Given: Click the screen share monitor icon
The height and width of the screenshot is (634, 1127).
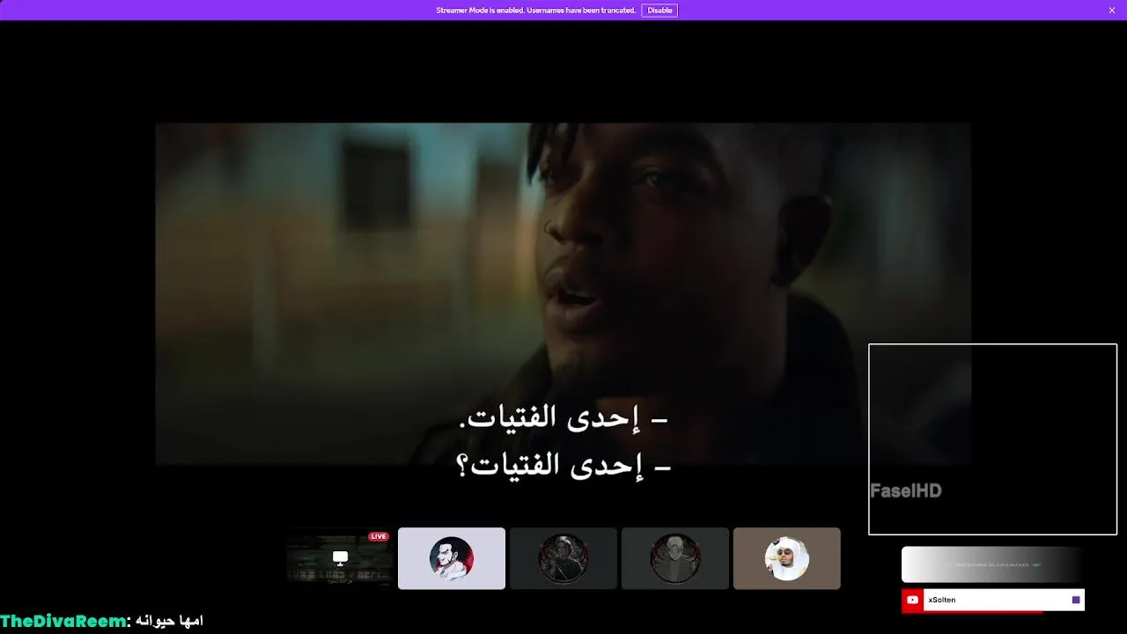Looking at the screenshot, I should tap(340, 557).
